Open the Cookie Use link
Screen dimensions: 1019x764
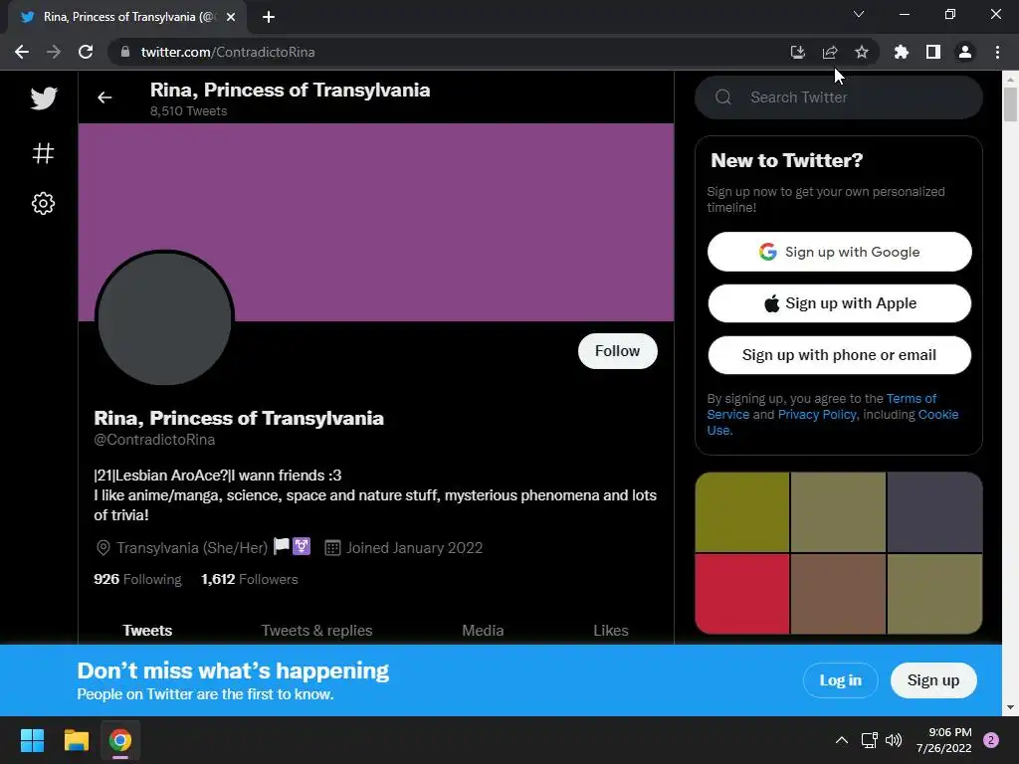[x=937, y=415]
